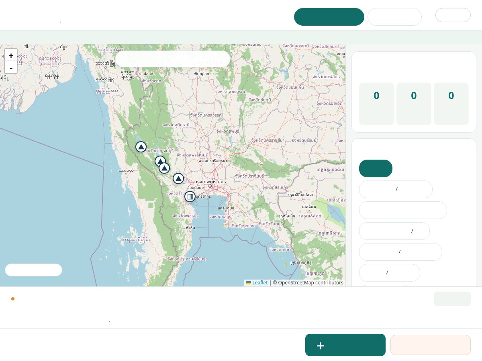Zoom in on the map with plus control

click(11, 55)
